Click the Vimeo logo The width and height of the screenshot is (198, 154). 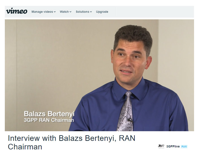16,11
